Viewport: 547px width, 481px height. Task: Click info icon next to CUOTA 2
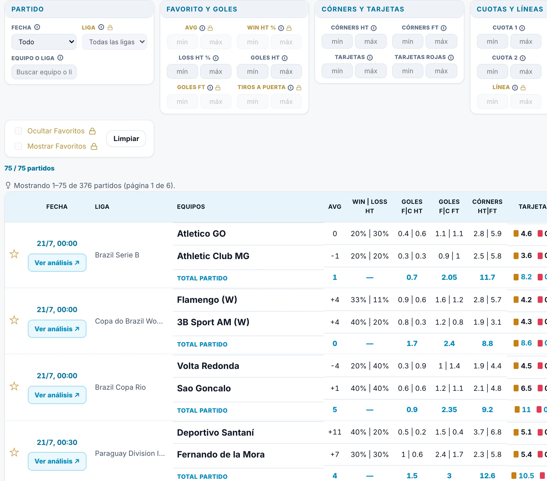coord(523,58)
